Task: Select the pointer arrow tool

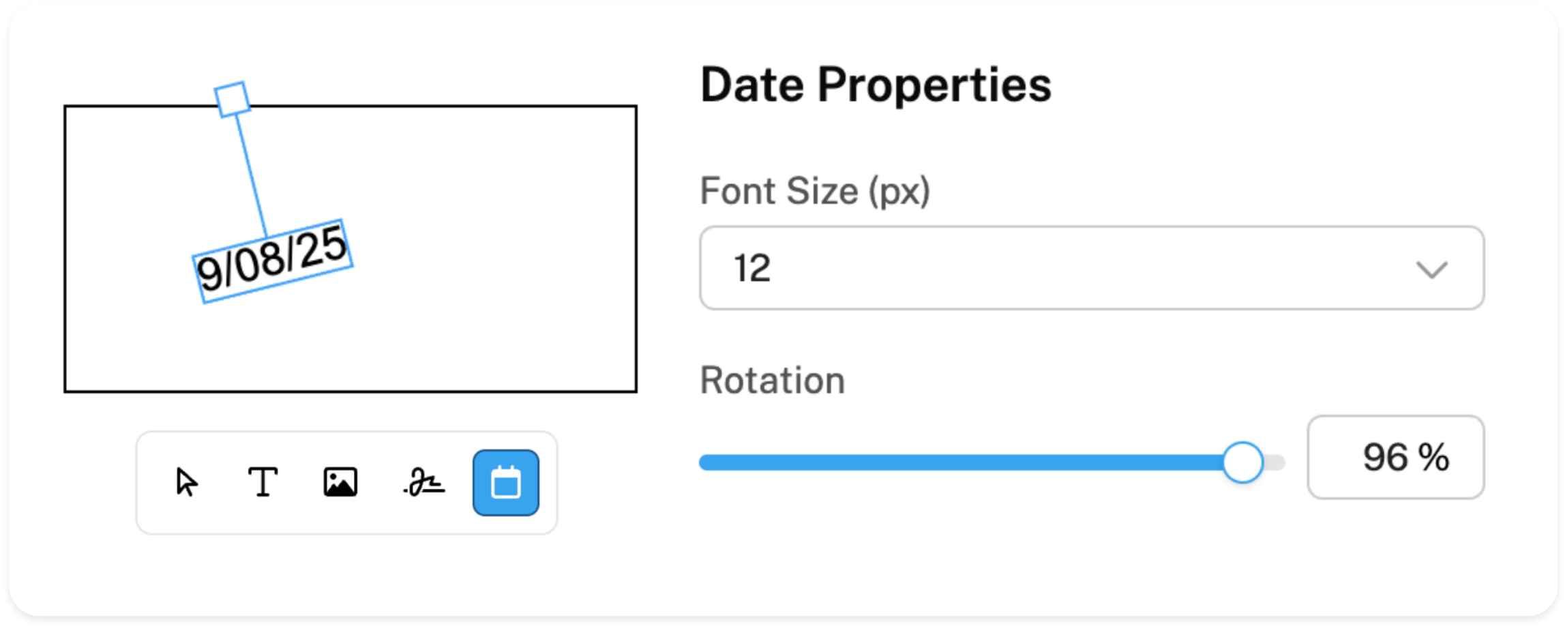Action: 186,482
